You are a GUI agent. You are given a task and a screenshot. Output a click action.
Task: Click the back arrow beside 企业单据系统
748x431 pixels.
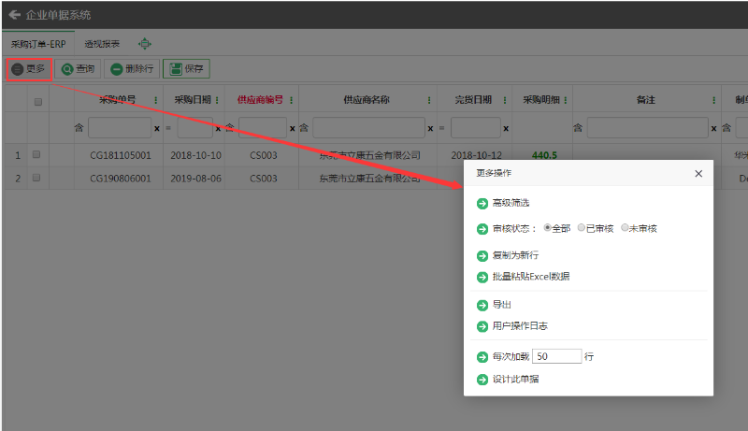tap(14, 15)
